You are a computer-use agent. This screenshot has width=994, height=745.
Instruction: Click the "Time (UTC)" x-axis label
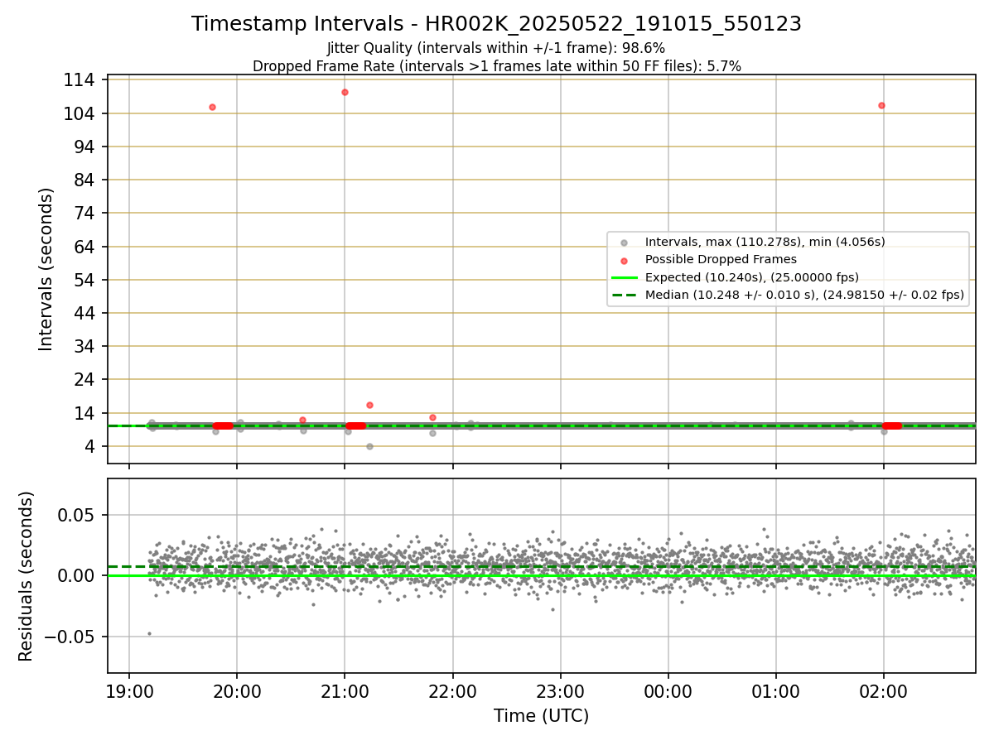[541, 716]
